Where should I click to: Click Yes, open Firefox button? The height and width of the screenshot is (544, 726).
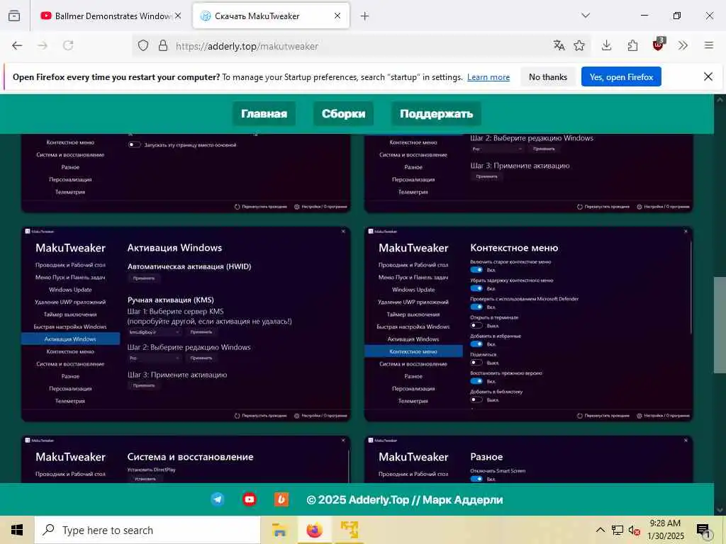coord(621,76)
